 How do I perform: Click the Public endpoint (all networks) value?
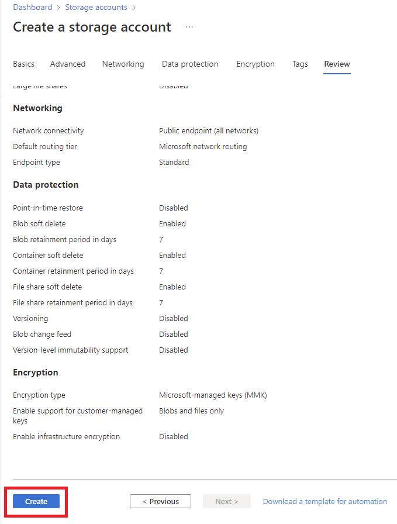[209, 131]
